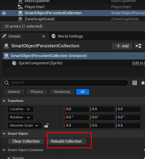Click the Rebuild Collection button
The width and height of the screenshot is (145, 159).
(66, 141)
